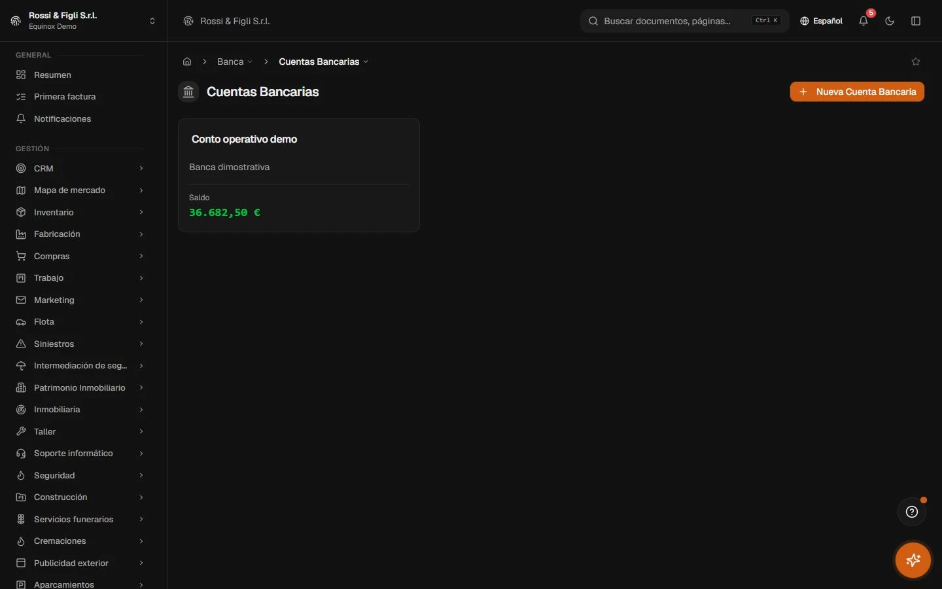Click the Seguridad flame icon
This screenshot has width=942, height=589.
click(x=21, y=475)
